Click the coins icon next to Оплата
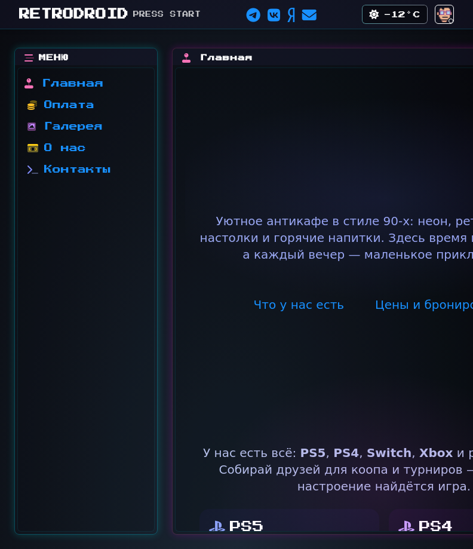The image size is (473, 549). click(x=32, y=105)
